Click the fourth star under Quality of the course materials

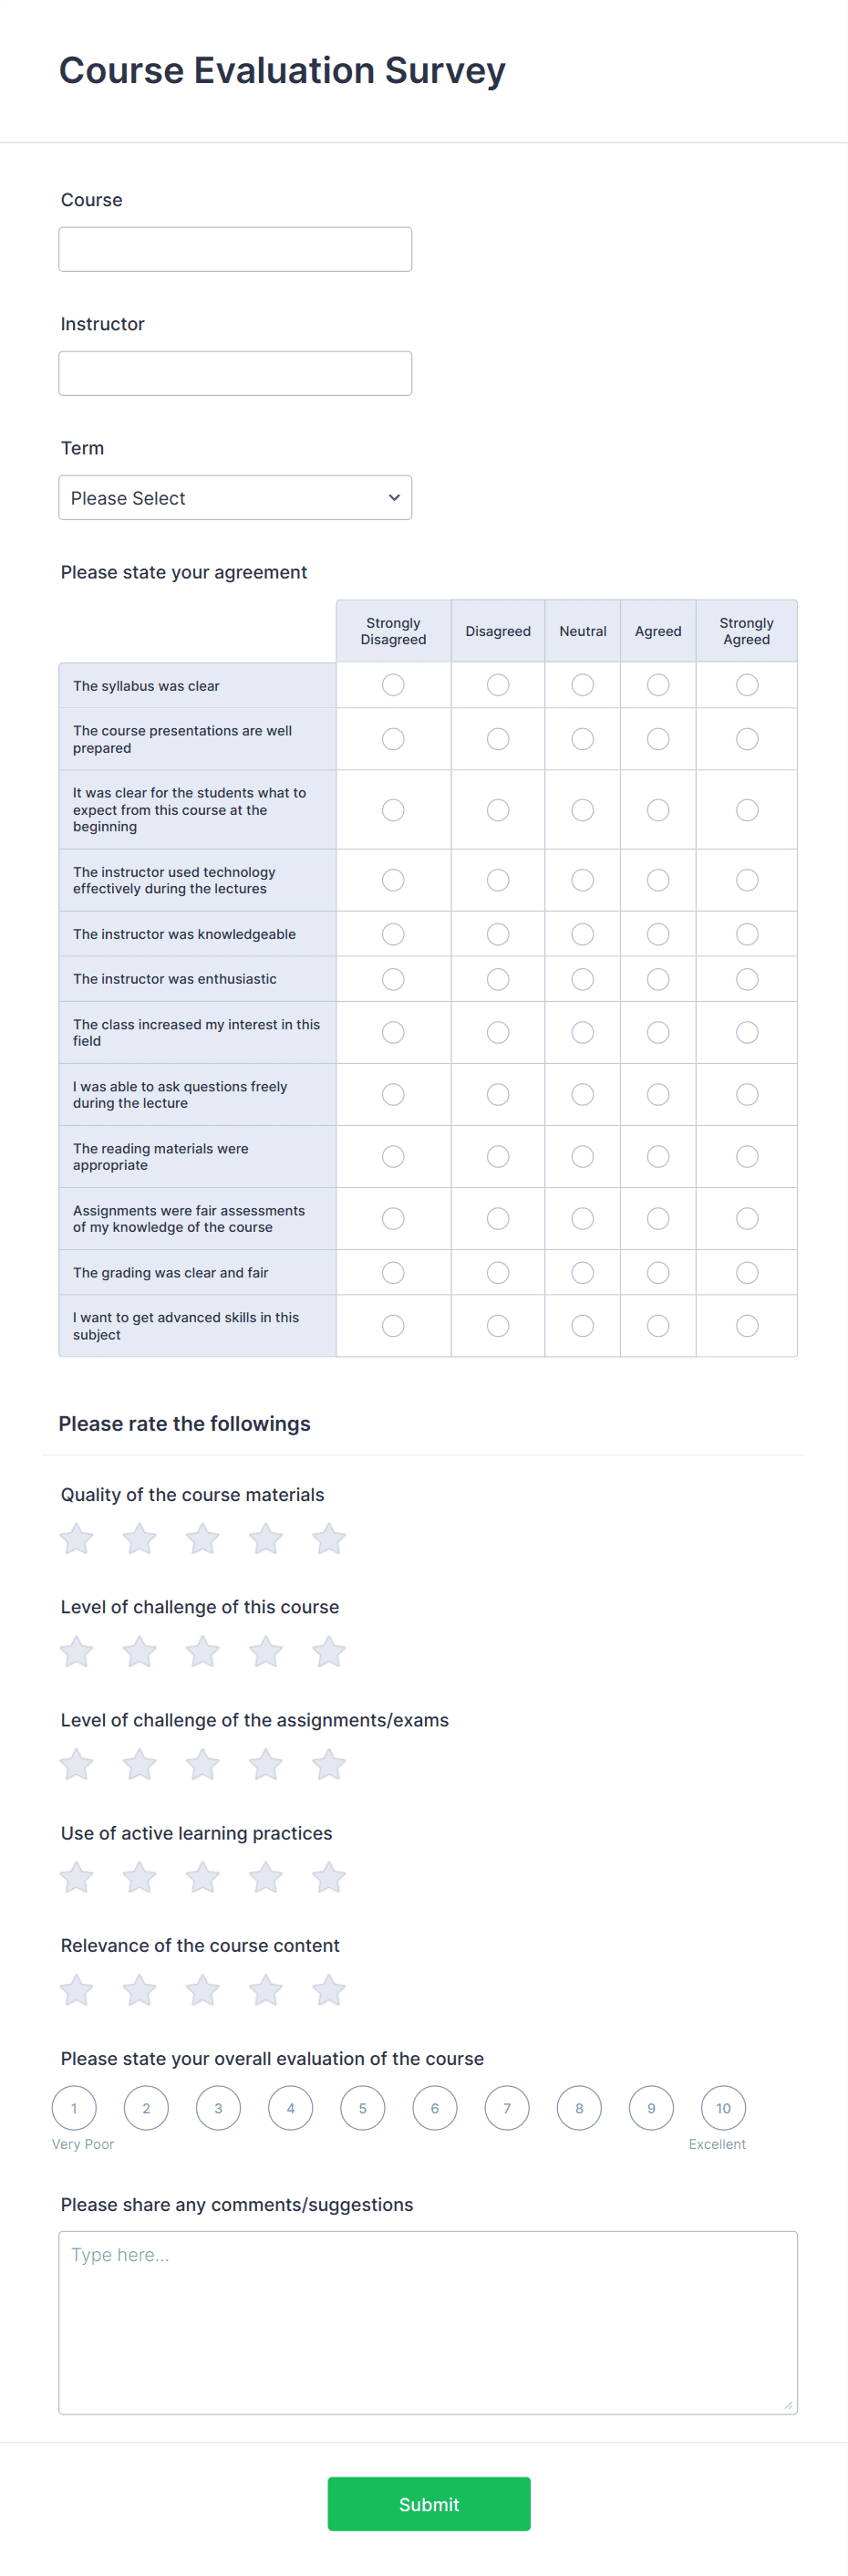coord(265,1539)
